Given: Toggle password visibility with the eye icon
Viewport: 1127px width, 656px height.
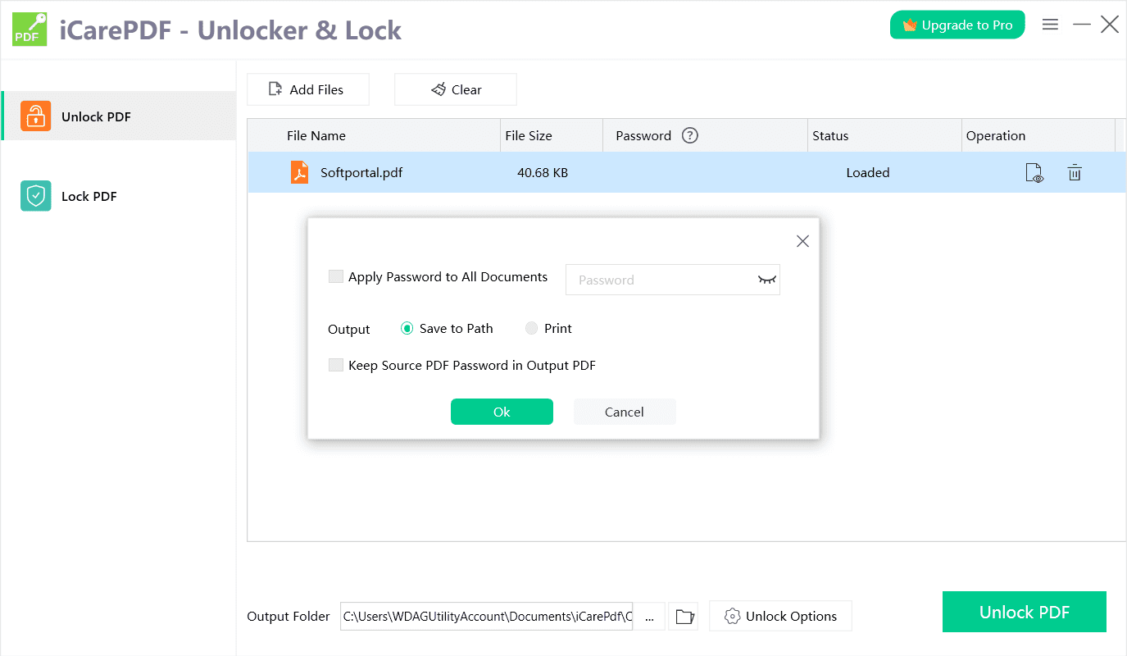Looking at the screenshot, I should (766, 280).
